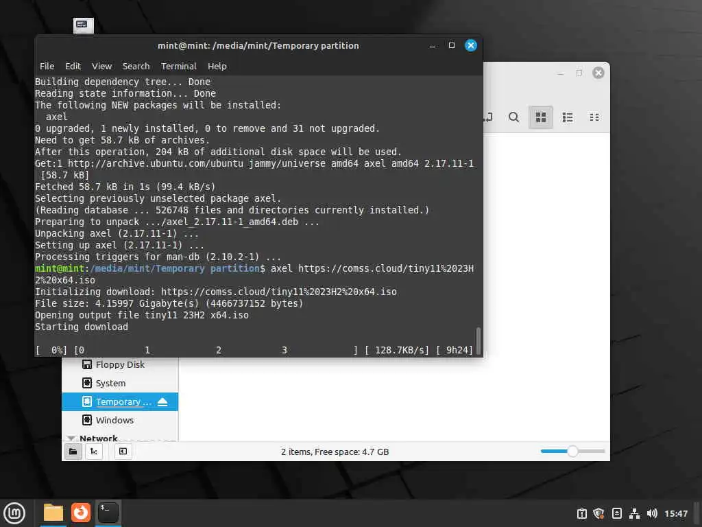This screenshot has height=527, width=702.
Task: Click the '2 items, Free space' status text
Action: [x=335, y=452]
